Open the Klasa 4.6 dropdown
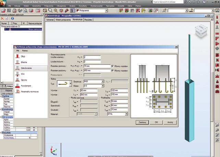Image resolution: width=220 pixels, height=157 pixels. click(x=103, y=86)
